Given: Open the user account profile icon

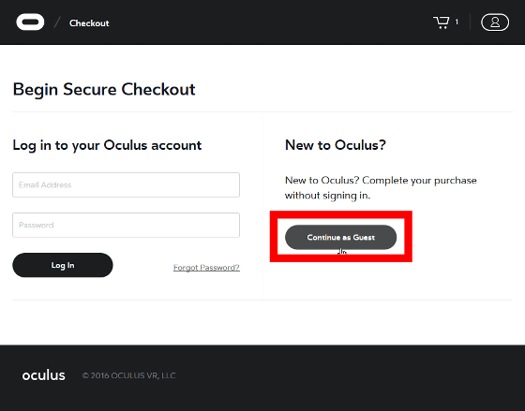Looking at the screenshot, I should 495,22.
